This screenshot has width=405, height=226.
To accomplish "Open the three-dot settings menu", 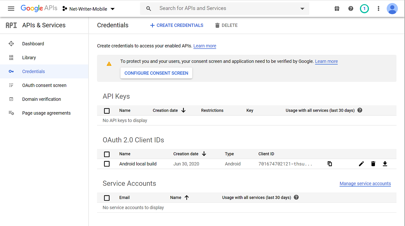I will [378, 9].
